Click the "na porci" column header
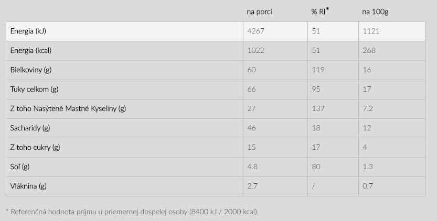 coord(259,12)
